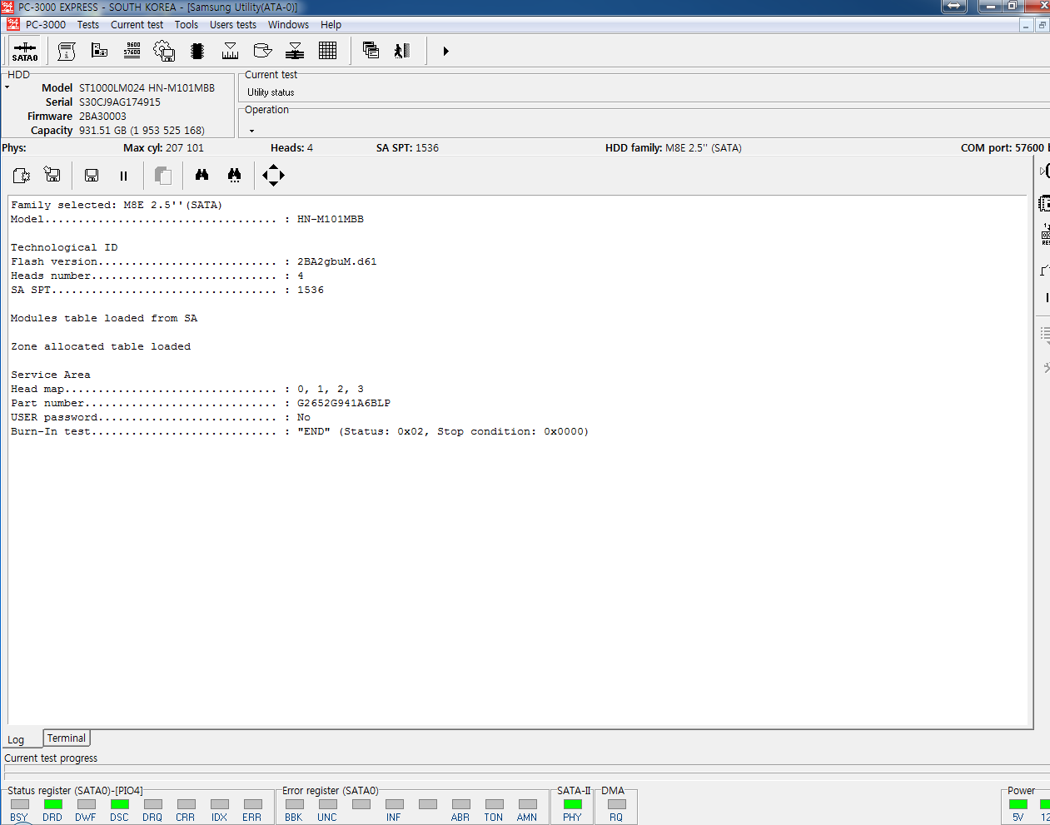The width and height of the screenshot is (1050, 825).
Task: Click the copy log pages icon
Action: [x=163, y=176]
